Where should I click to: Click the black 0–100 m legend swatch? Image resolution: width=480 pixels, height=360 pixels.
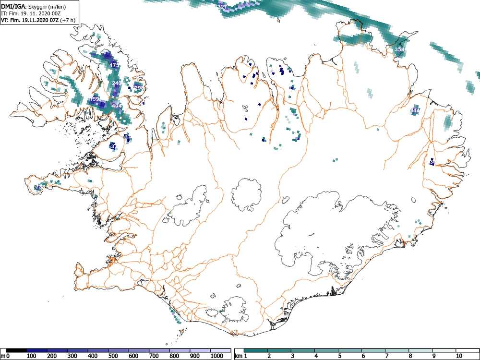(16, 350)
